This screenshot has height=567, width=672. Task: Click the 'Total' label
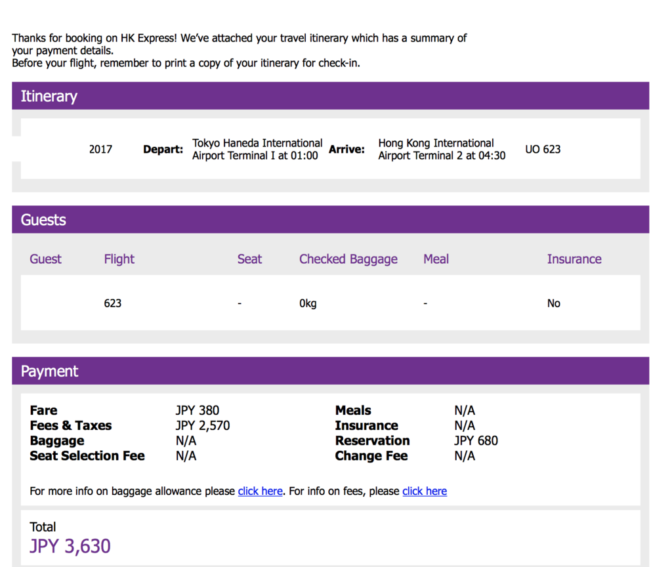tap(43, 527)
